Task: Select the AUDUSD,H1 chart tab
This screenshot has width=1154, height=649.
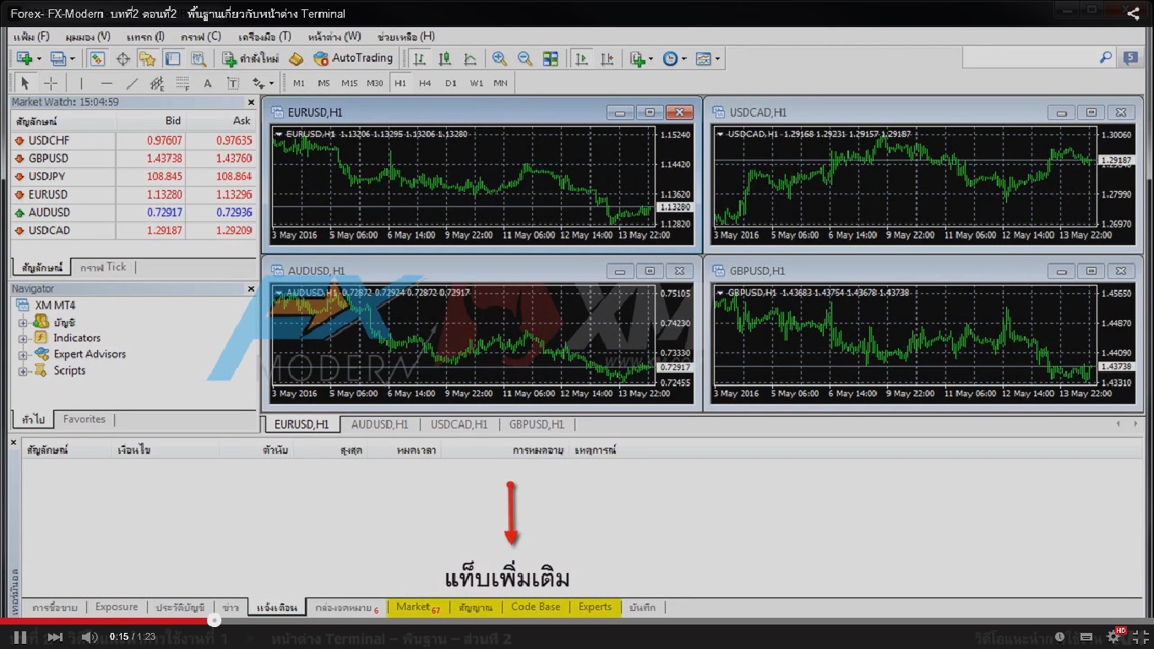Action: coord(379,424)
